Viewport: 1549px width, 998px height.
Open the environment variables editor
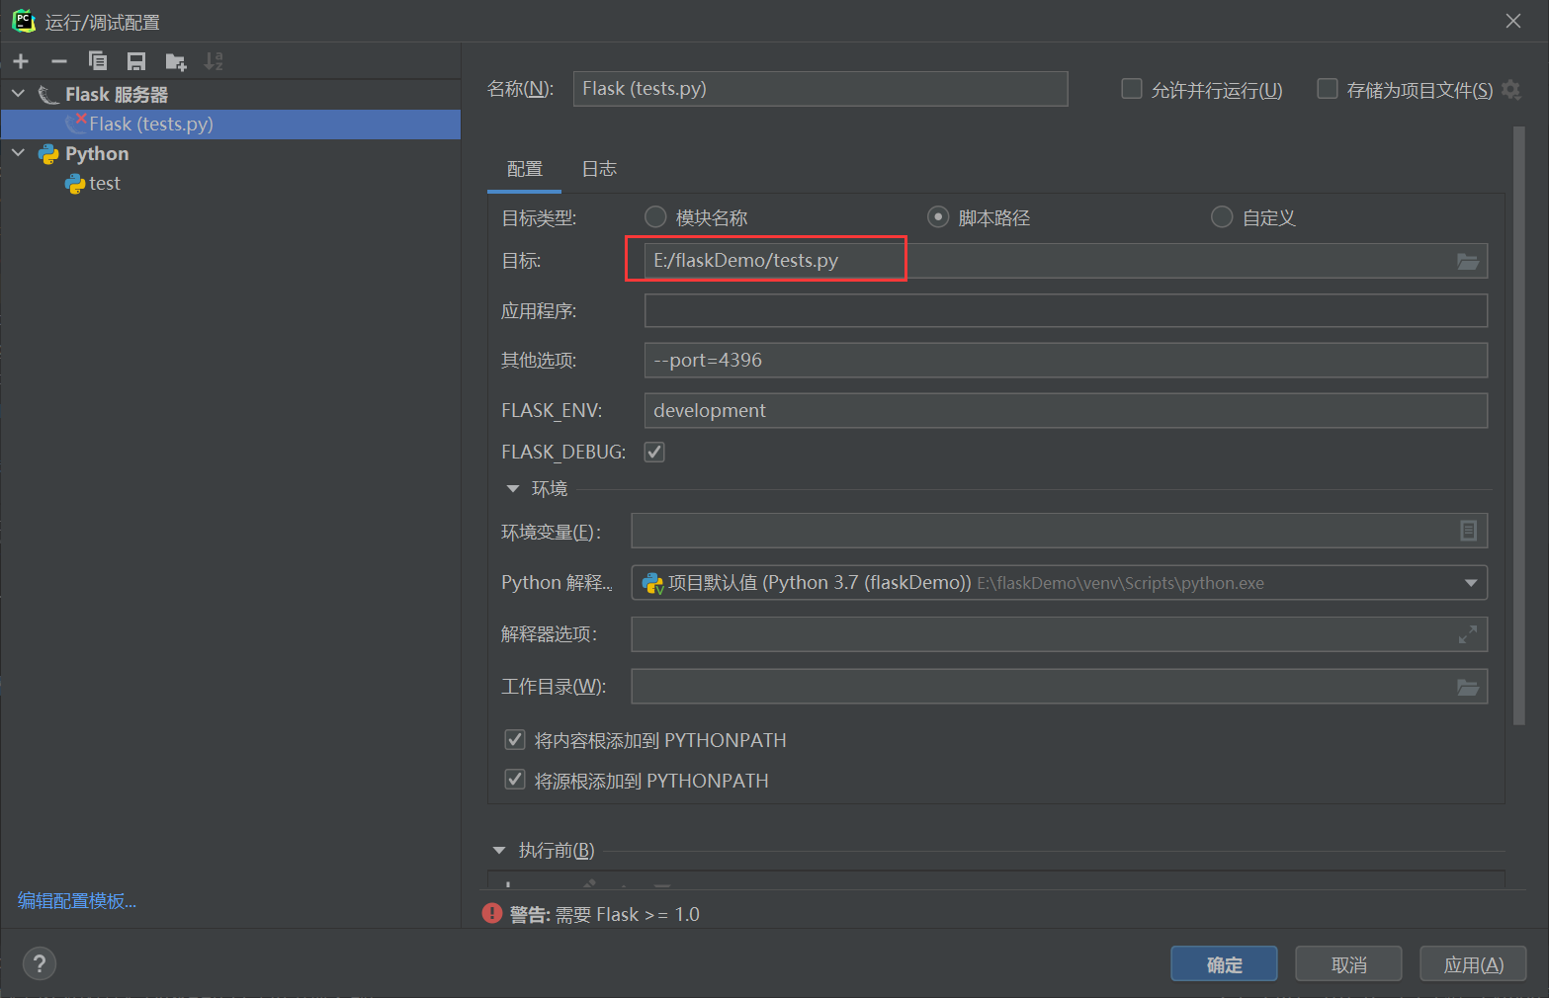click(1467, 531)
